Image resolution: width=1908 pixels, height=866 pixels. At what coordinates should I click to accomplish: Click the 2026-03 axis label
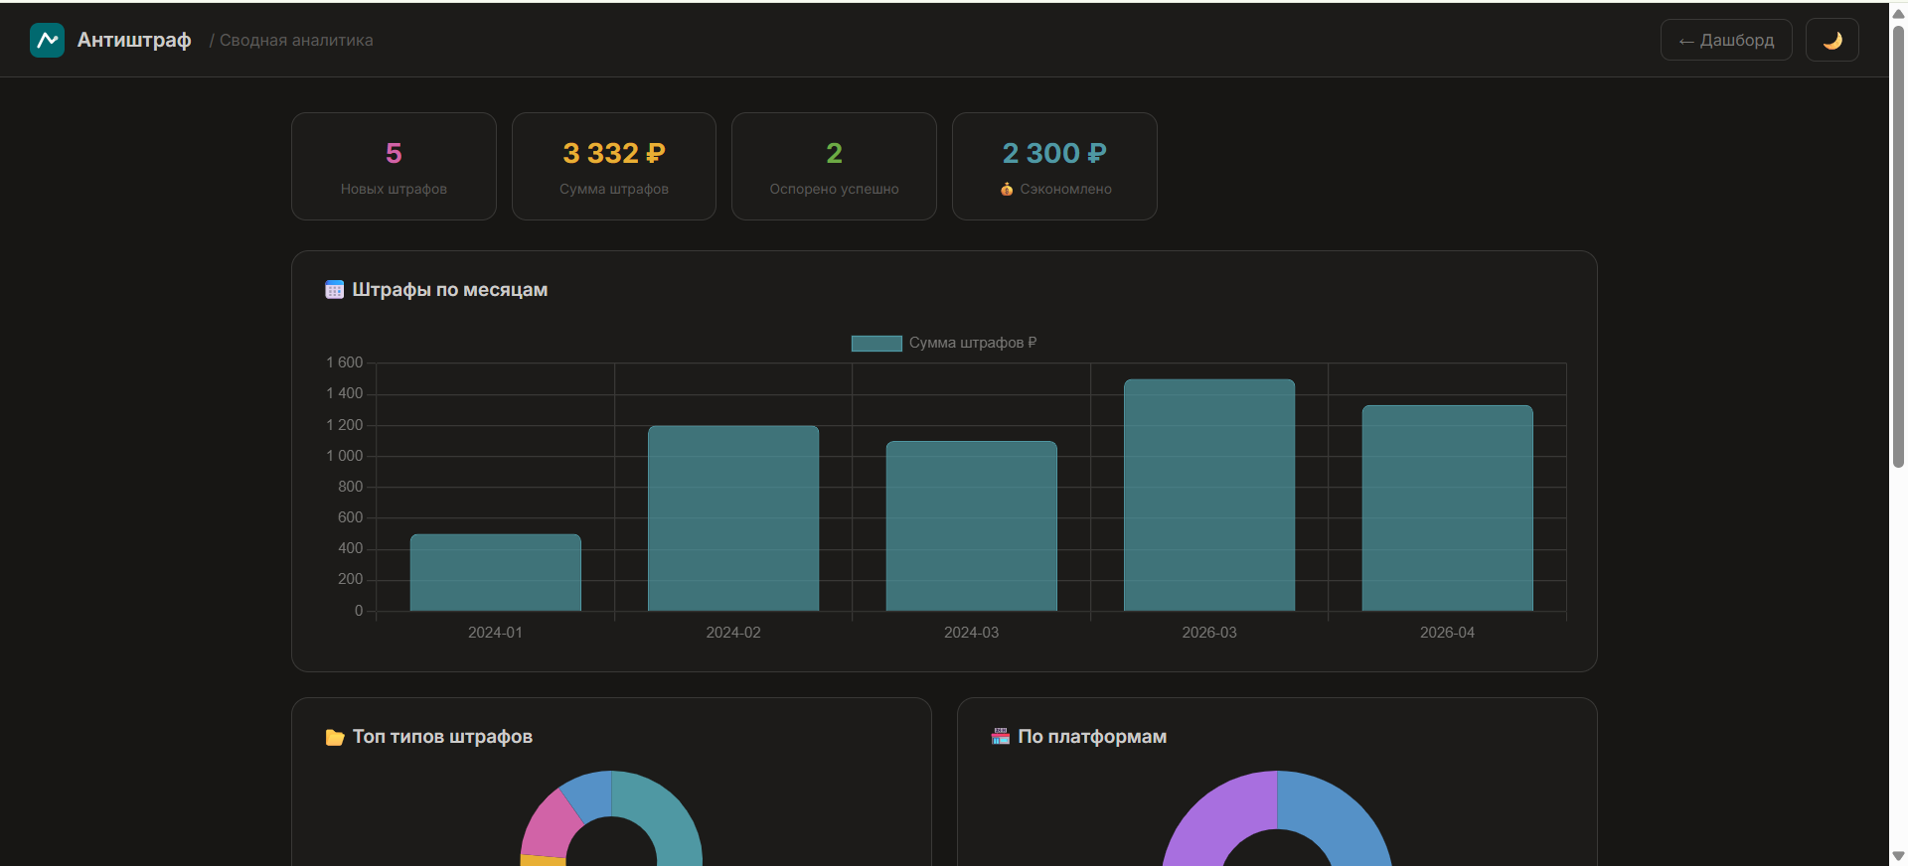coord(1209,633)
